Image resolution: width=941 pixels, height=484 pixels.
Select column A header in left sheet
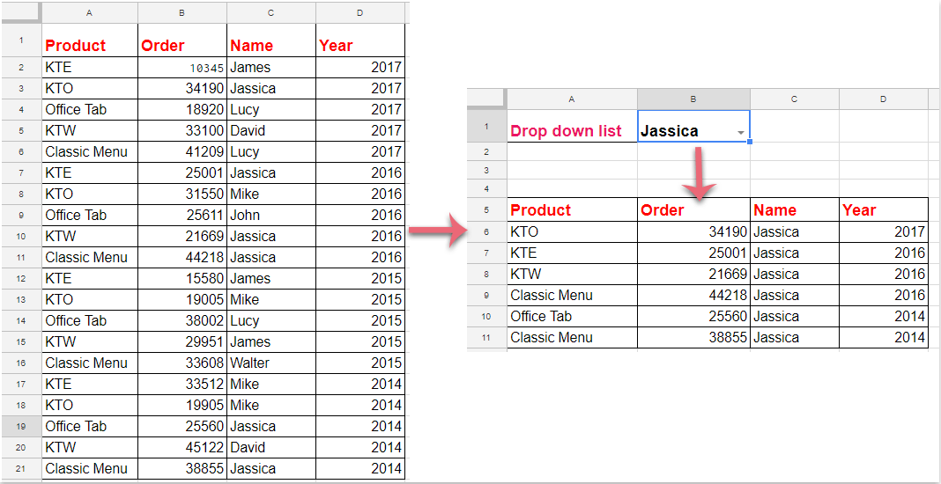point(90,13)
